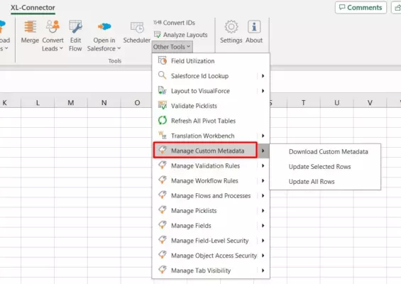The image size is (401, 284).
Task: Expand the Translation Workbench submenu arrow
Action: tap(263, 136)
